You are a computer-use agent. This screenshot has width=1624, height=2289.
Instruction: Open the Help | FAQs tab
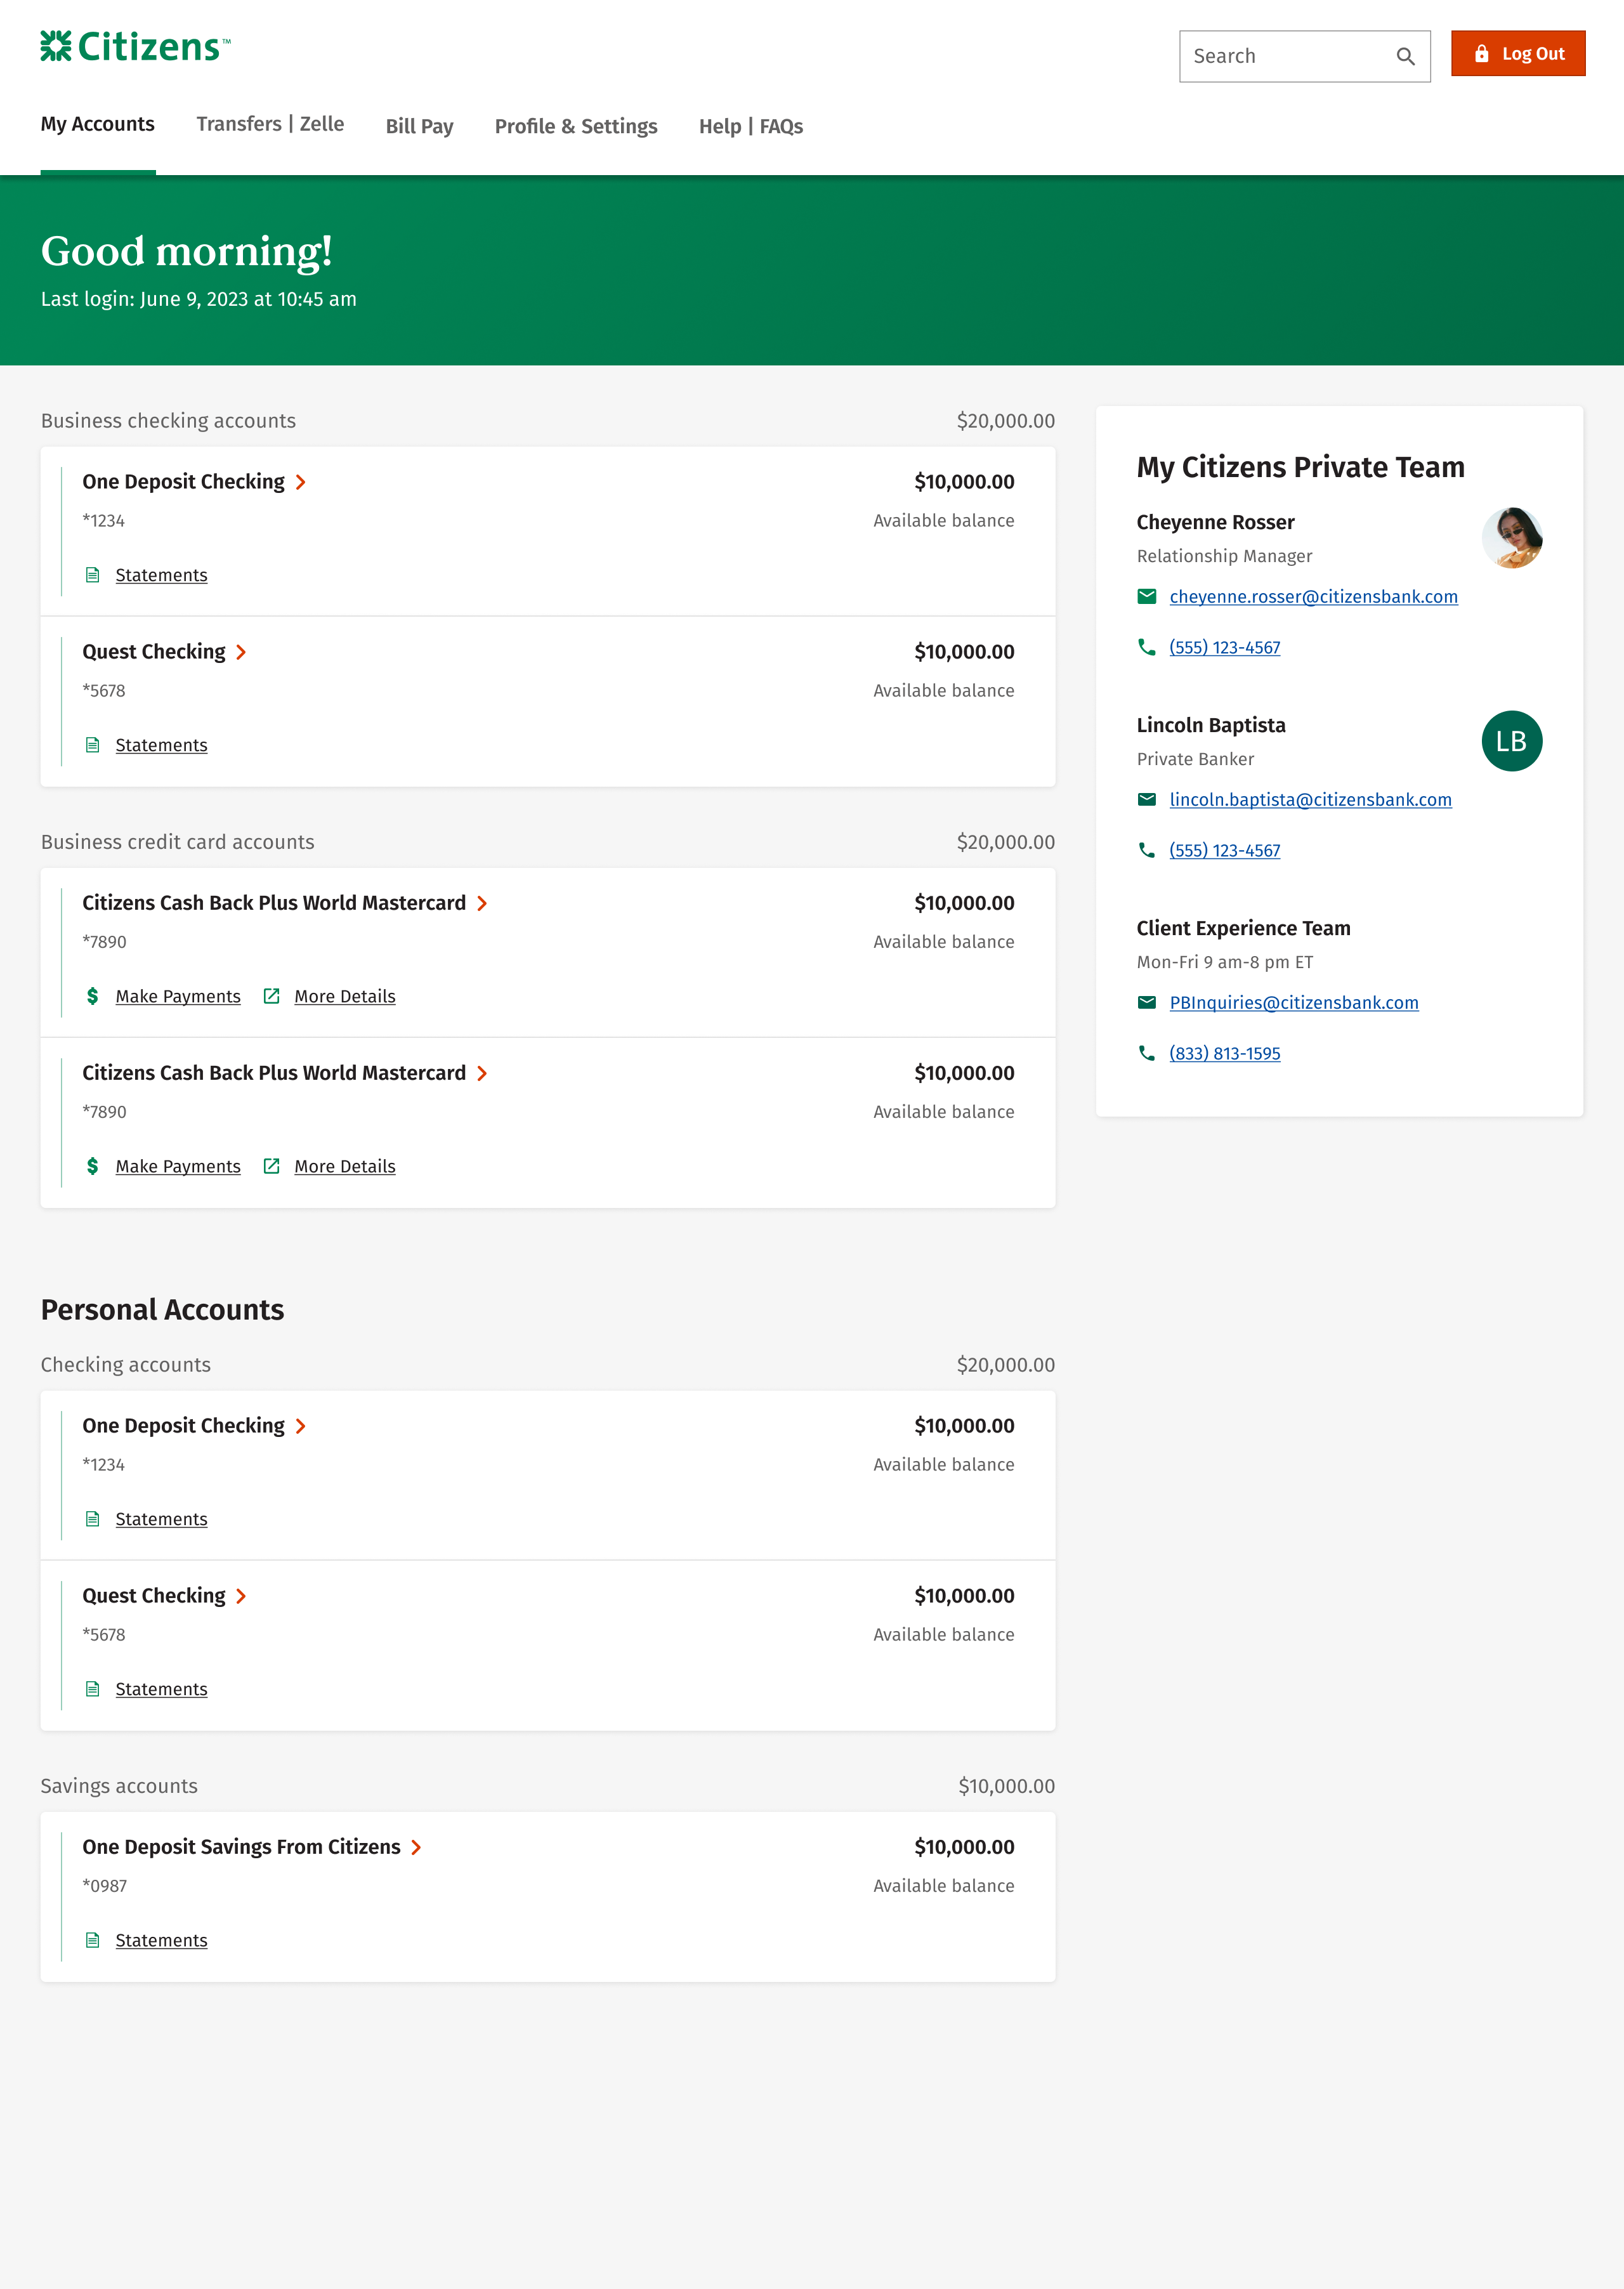click(x=751, y=126)
